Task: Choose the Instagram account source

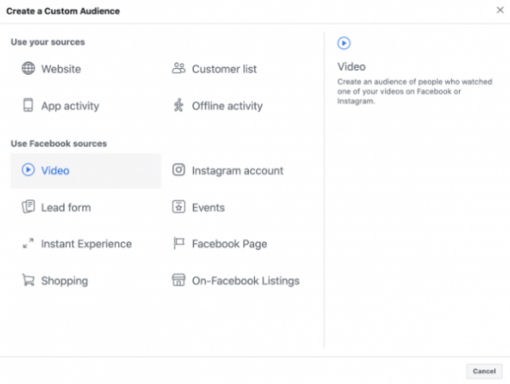Action: pos(237,171)
